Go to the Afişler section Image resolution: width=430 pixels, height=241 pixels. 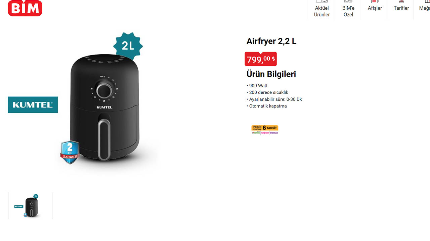(375, 8)
